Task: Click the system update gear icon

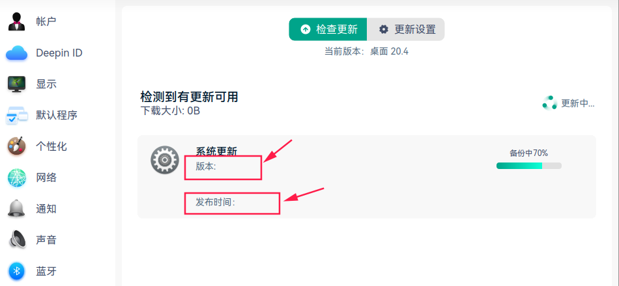Action: [164, 159]
